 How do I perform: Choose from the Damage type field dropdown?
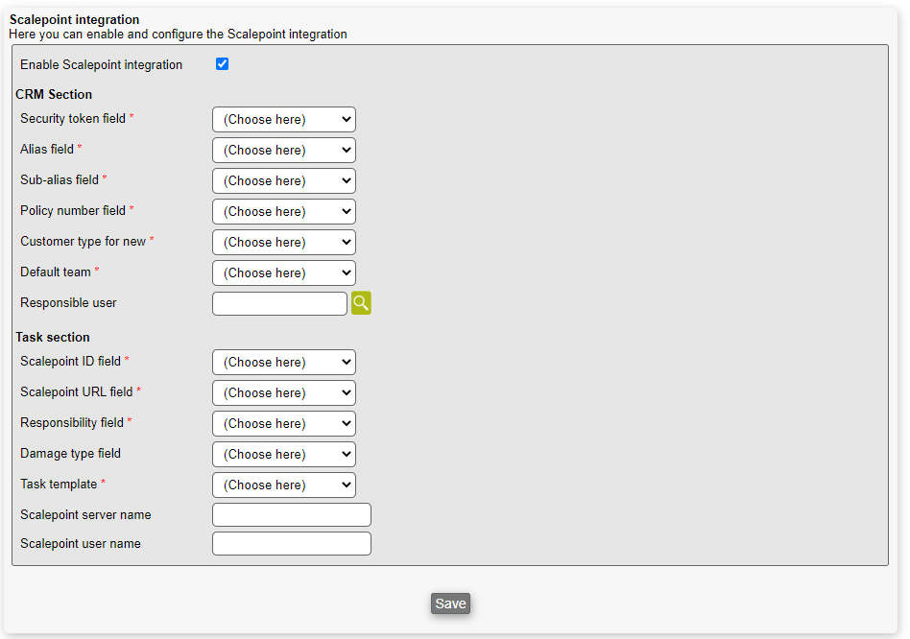tap(283, 455)
